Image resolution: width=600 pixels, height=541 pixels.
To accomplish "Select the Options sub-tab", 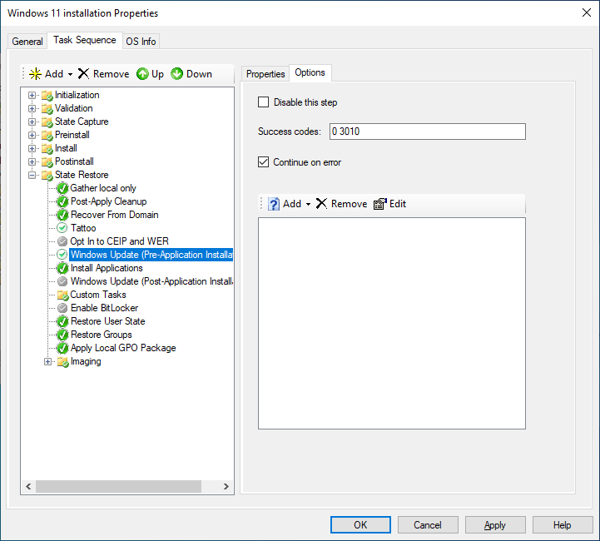I will tap(310, 72).
